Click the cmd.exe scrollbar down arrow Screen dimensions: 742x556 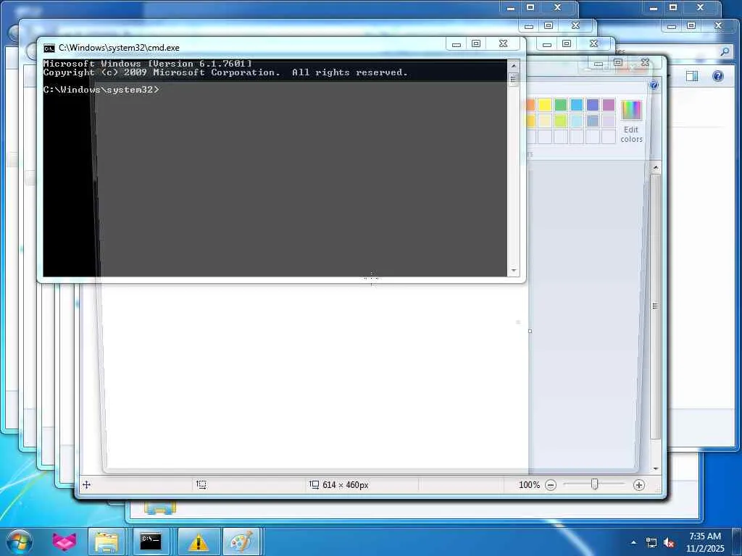(514, 271)
